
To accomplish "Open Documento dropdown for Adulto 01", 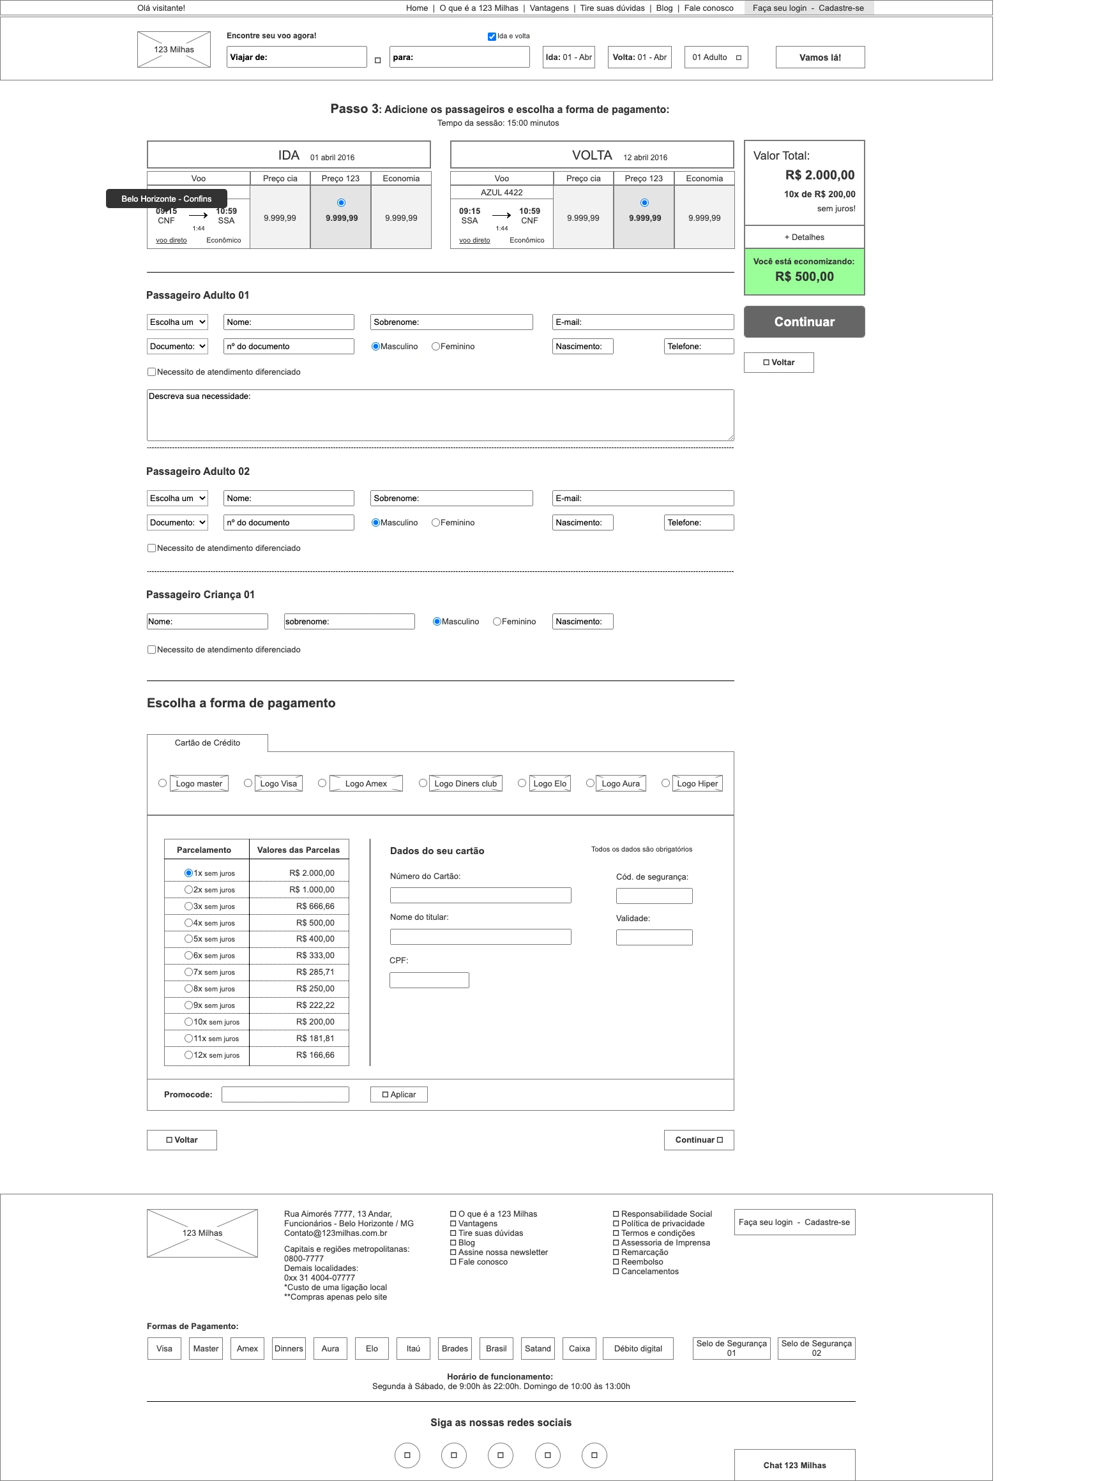I will [x=178, y=346].
